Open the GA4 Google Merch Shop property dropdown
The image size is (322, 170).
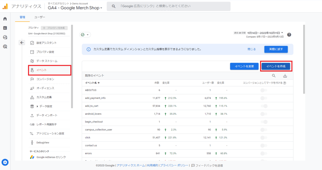tap(75, 8)
